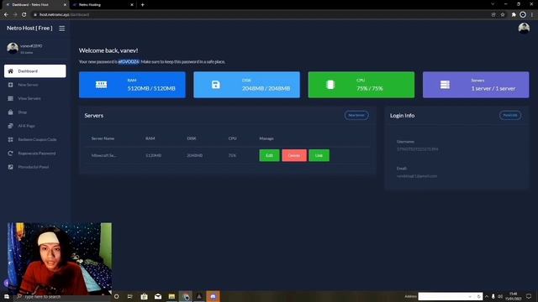Open the Mail app on the taskbar
Image resolution: width=538 pixels, height=302 pixels.
coord(158,296)
